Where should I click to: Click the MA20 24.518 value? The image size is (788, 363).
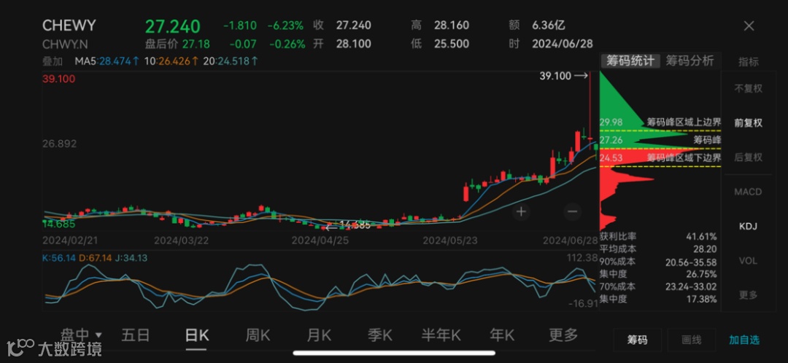pyautogui.click(x=232, y=62)
